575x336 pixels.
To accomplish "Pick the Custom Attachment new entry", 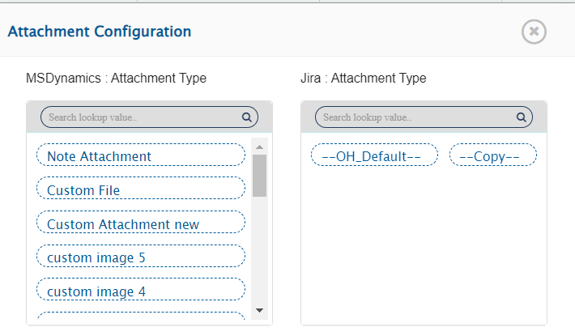I will coord(140,223).
